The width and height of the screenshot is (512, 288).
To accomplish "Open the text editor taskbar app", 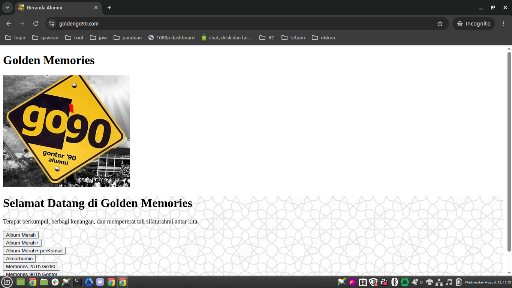I will click(x=100, y=282).
